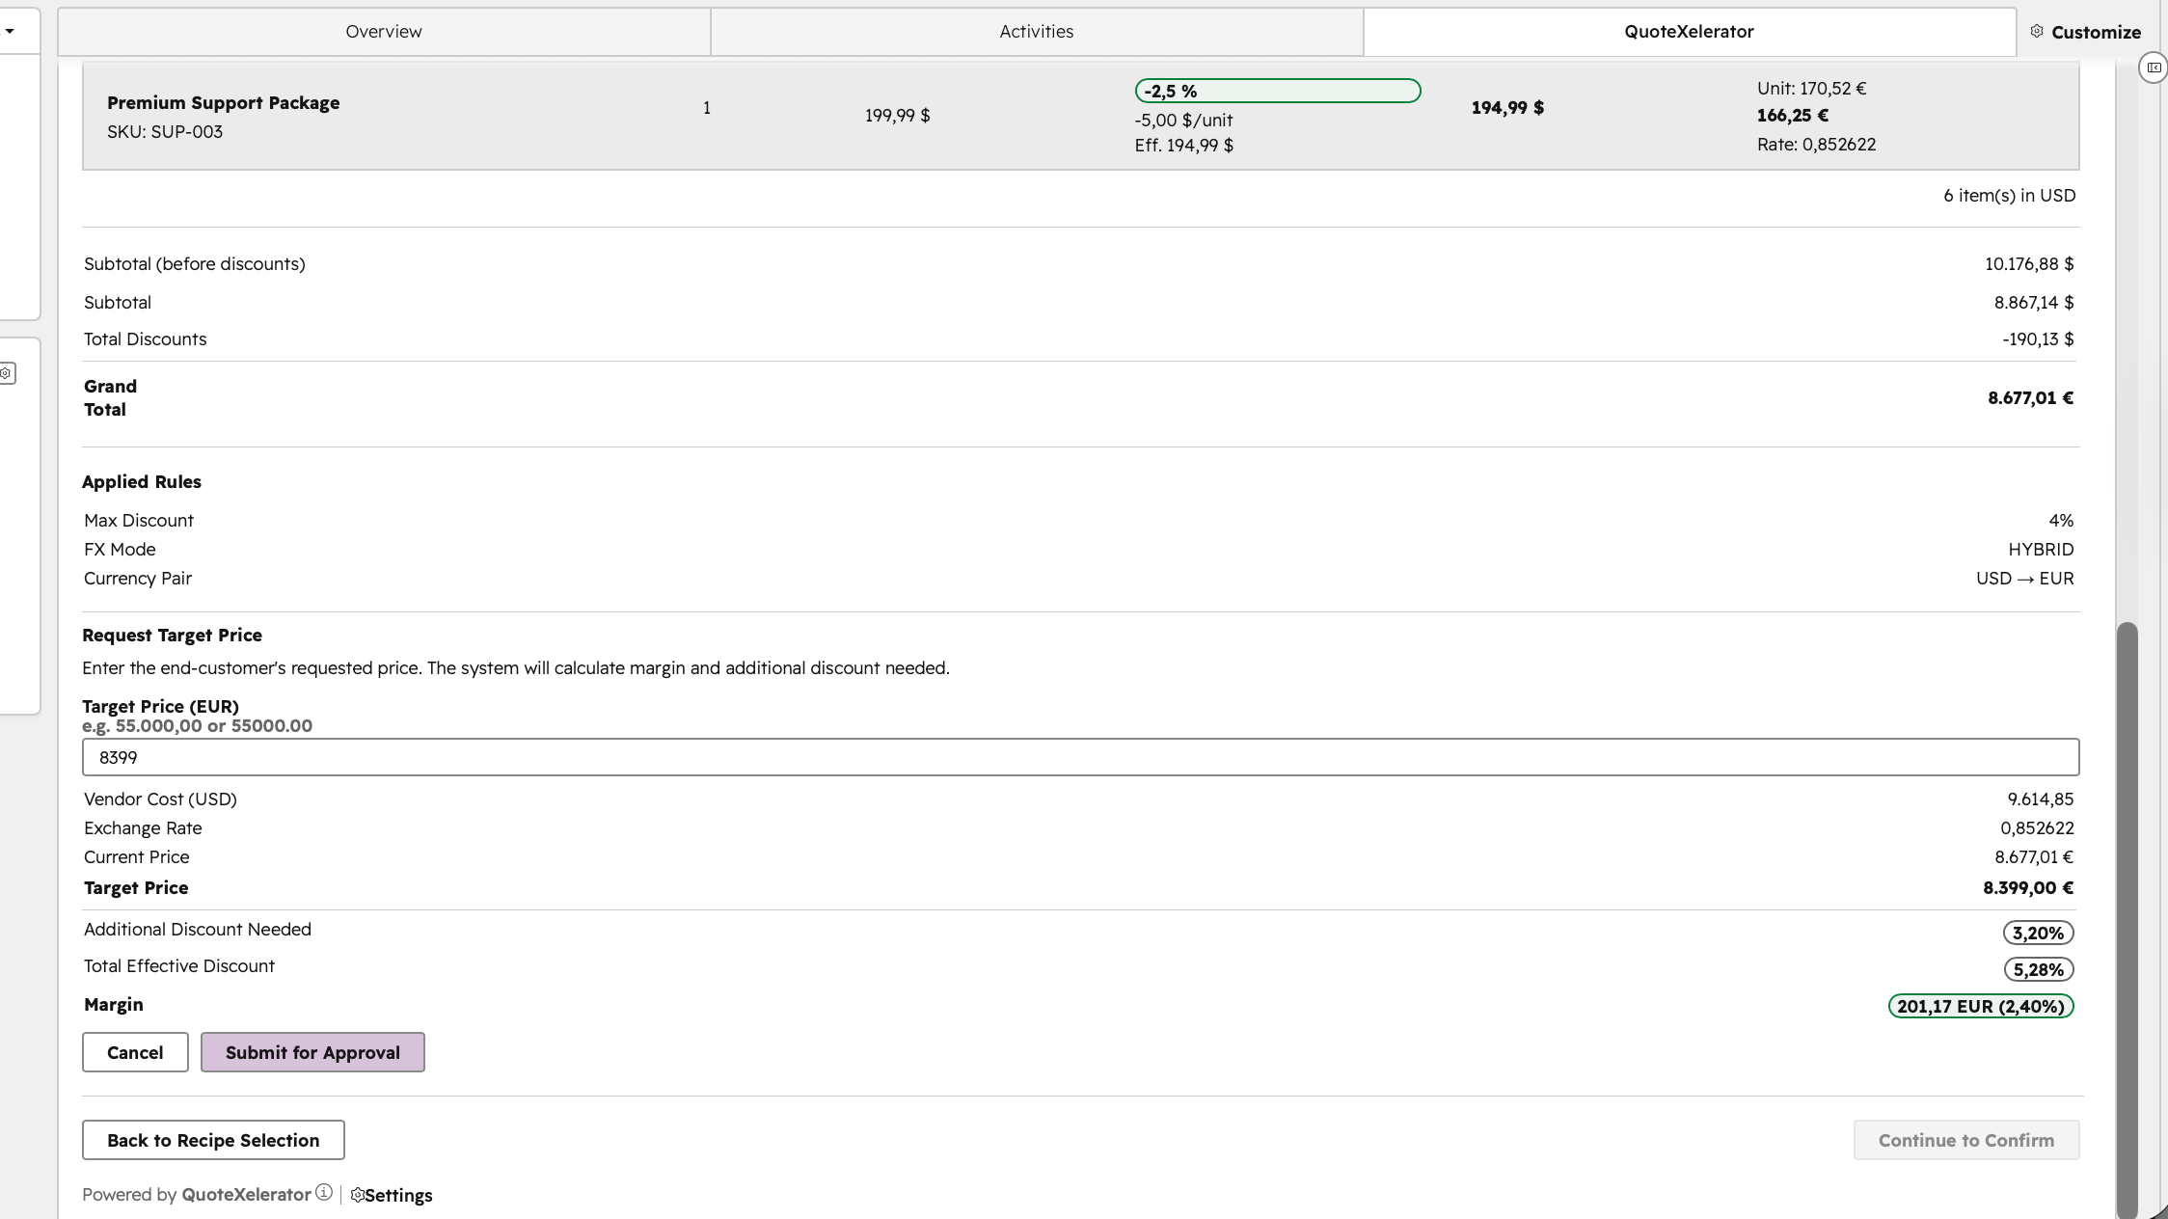Expand the dropdown arrow at top left
The image size is (2168, 1219).
coord(9,31)
